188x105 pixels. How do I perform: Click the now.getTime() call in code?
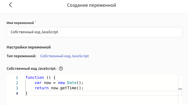66,88
